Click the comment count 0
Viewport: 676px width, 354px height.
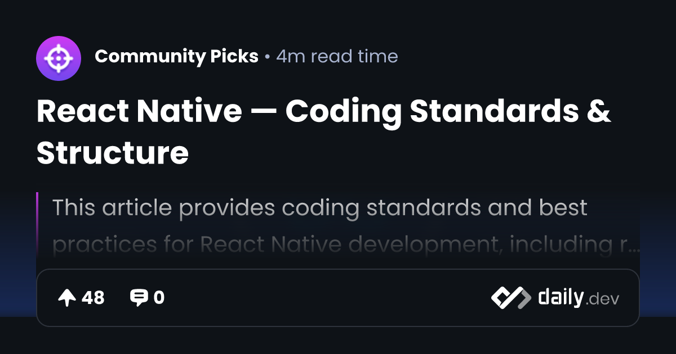pyautogui.click(x=159, y=298)
